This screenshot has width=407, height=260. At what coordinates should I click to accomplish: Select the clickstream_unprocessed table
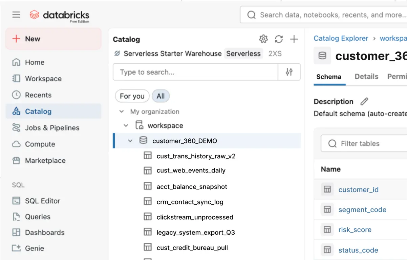(x=195, y=217)
